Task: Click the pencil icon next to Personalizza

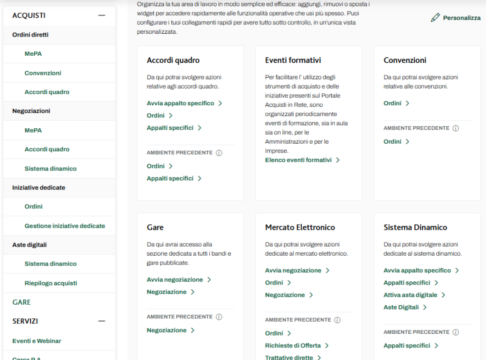Action: [435, 18]
